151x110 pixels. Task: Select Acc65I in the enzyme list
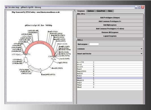point(110,62)
